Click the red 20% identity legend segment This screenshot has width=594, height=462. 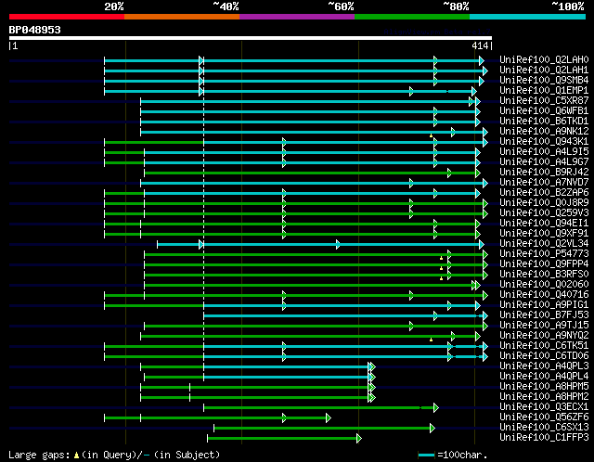tap(67, 17)
